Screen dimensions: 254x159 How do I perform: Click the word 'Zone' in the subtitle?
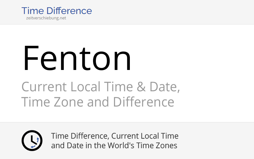[x=65, y=102]
